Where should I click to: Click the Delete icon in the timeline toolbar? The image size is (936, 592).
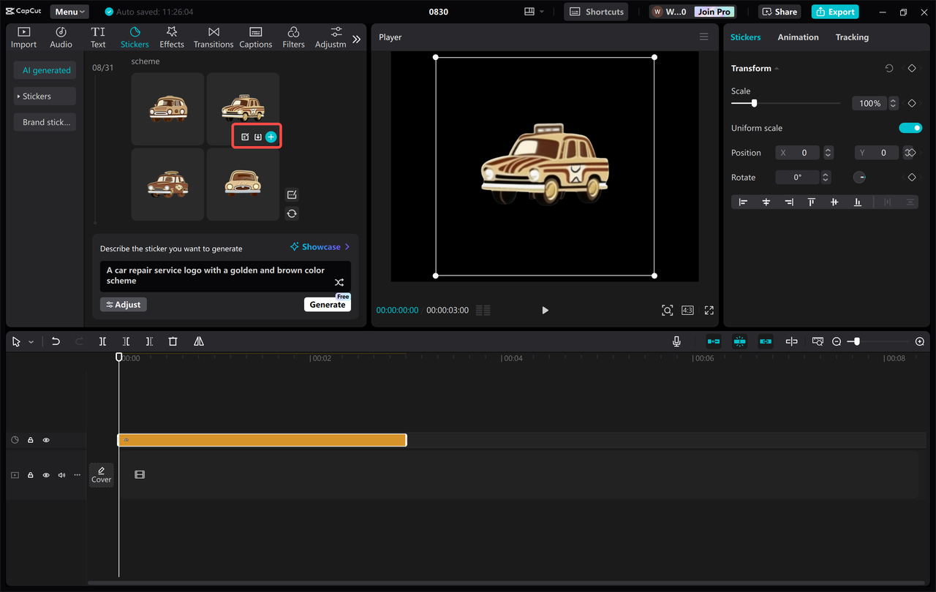(x=173, y=341)
